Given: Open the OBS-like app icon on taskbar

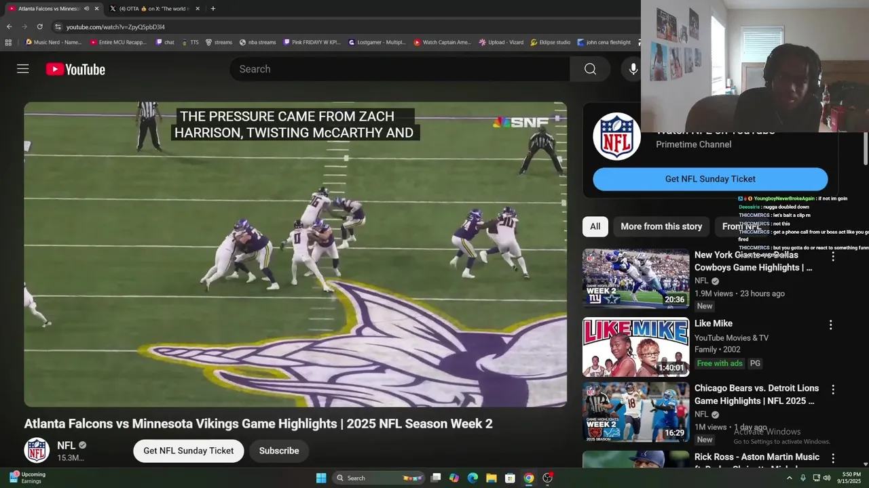Looking at the screenshot, I should [x=548, y=478].
